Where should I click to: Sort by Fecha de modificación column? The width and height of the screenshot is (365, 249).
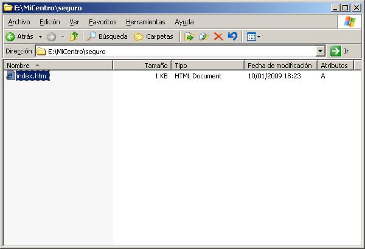(280, 65)
